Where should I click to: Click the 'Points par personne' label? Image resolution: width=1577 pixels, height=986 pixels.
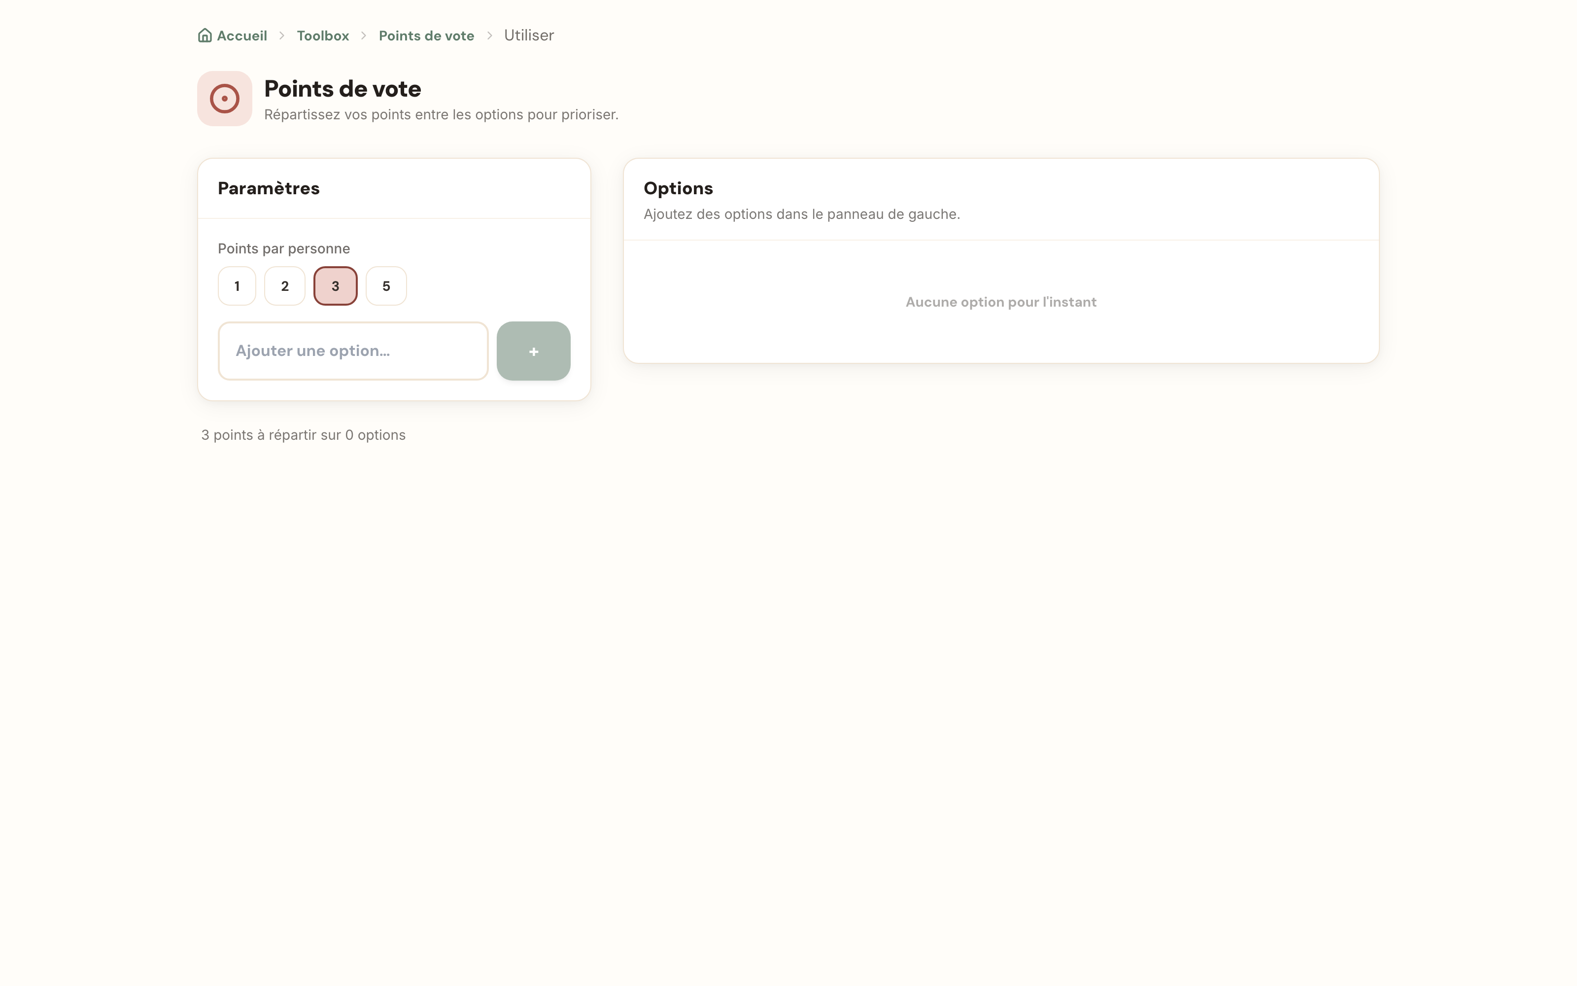pos(283,248)
